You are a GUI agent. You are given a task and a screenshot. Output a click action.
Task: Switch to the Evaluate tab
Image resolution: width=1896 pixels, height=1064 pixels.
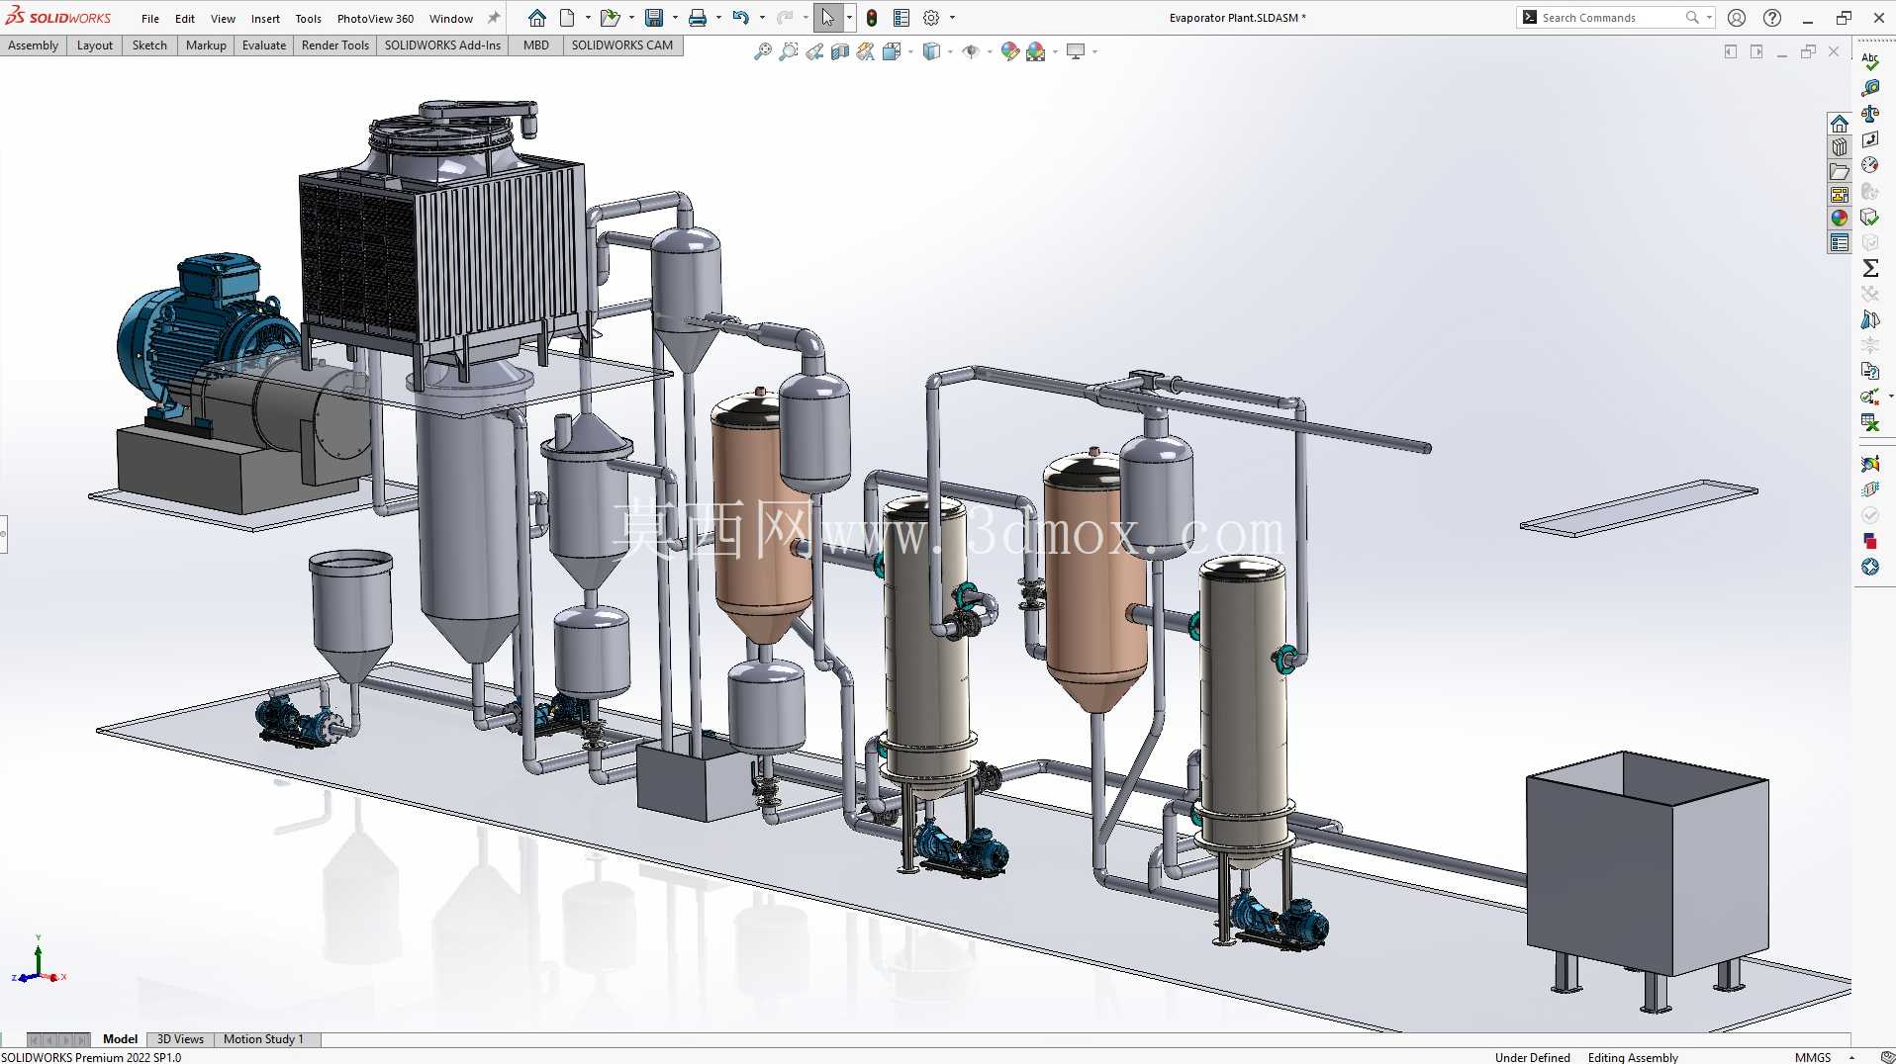click(x=264, y=45)
